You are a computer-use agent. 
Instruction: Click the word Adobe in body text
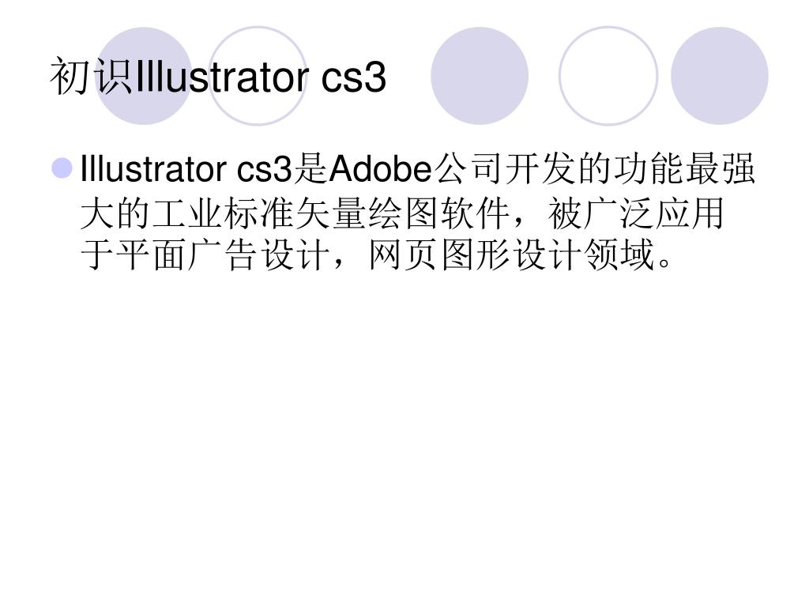point(380,169)
